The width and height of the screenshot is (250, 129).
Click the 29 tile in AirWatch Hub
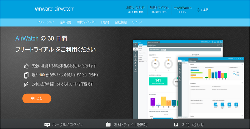pyautogui.click(x=216, y=105)
